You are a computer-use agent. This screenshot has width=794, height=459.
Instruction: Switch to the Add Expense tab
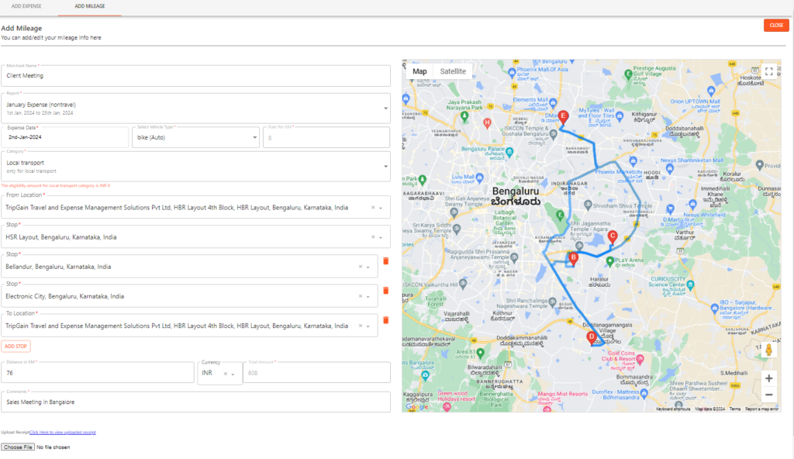tap(26, 6)
